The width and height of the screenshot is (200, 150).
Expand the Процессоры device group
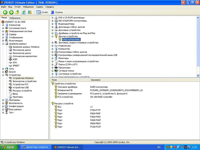click(52, 67)
